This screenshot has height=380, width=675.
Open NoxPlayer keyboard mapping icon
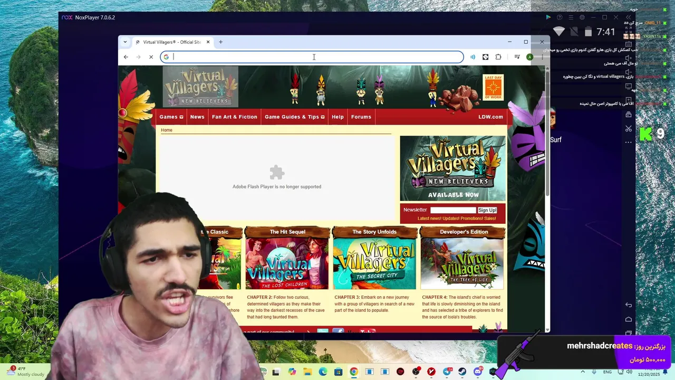(628, 45)
